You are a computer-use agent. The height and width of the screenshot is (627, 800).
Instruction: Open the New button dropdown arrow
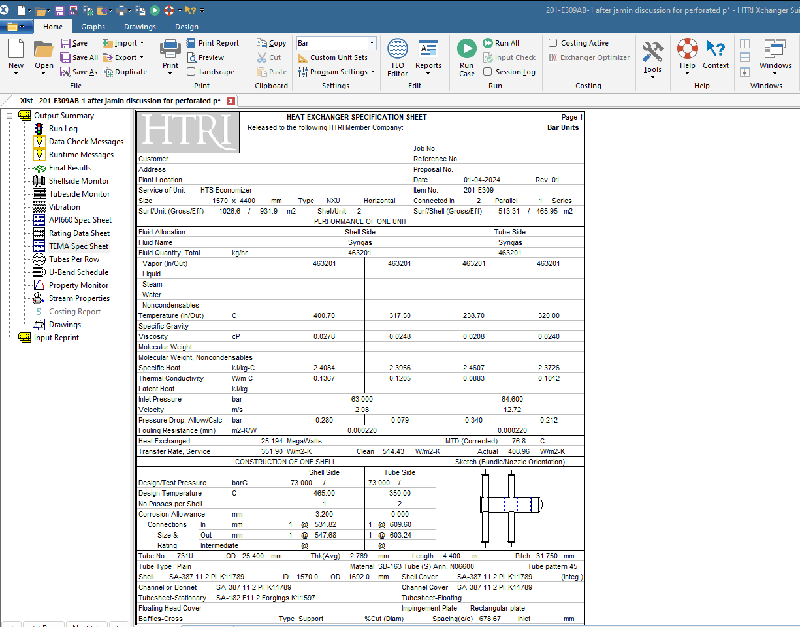tap(16, 72)
